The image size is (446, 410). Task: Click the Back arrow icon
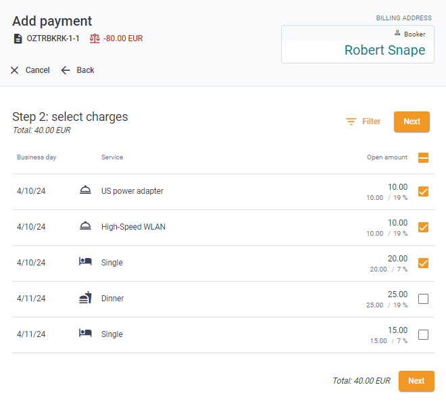pos(66,70)
